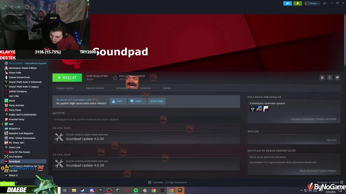346x194 pixels.
Task: Show Soundpad info icon
Action: coord(330,78)
